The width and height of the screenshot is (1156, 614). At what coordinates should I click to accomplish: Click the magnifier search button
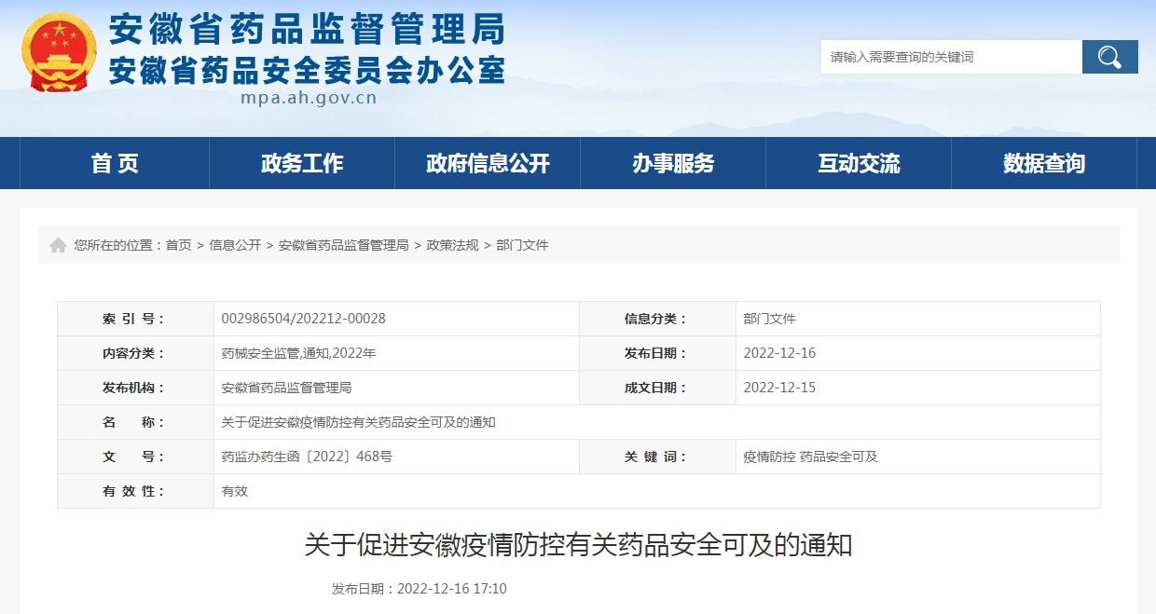tap(1109, 57)
